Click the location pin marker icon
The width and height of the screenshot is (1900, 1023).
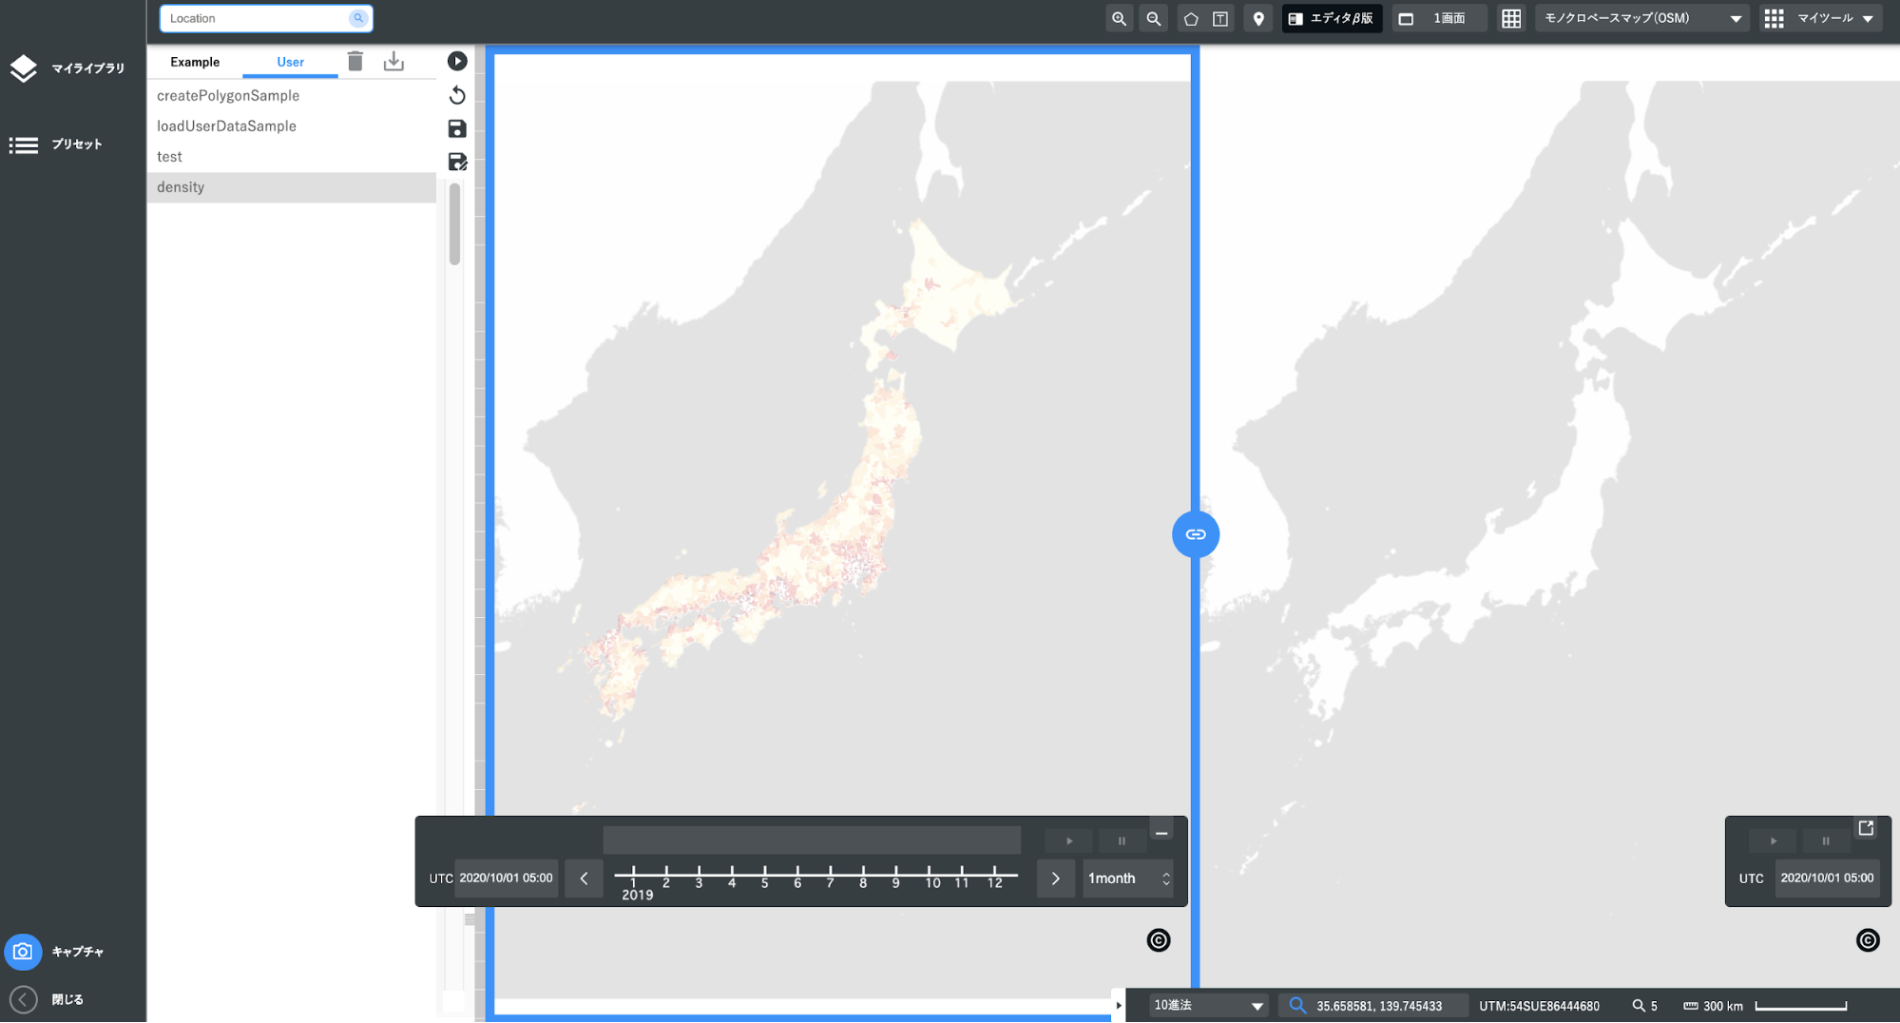pos(1258,19)
